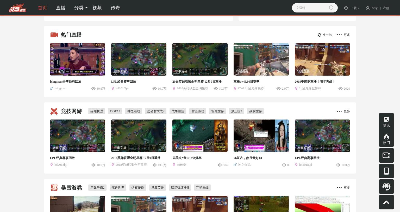Click 更多 in the 竞技网游 section
This screenshot has height=212, width=400.
pos(347,111)
